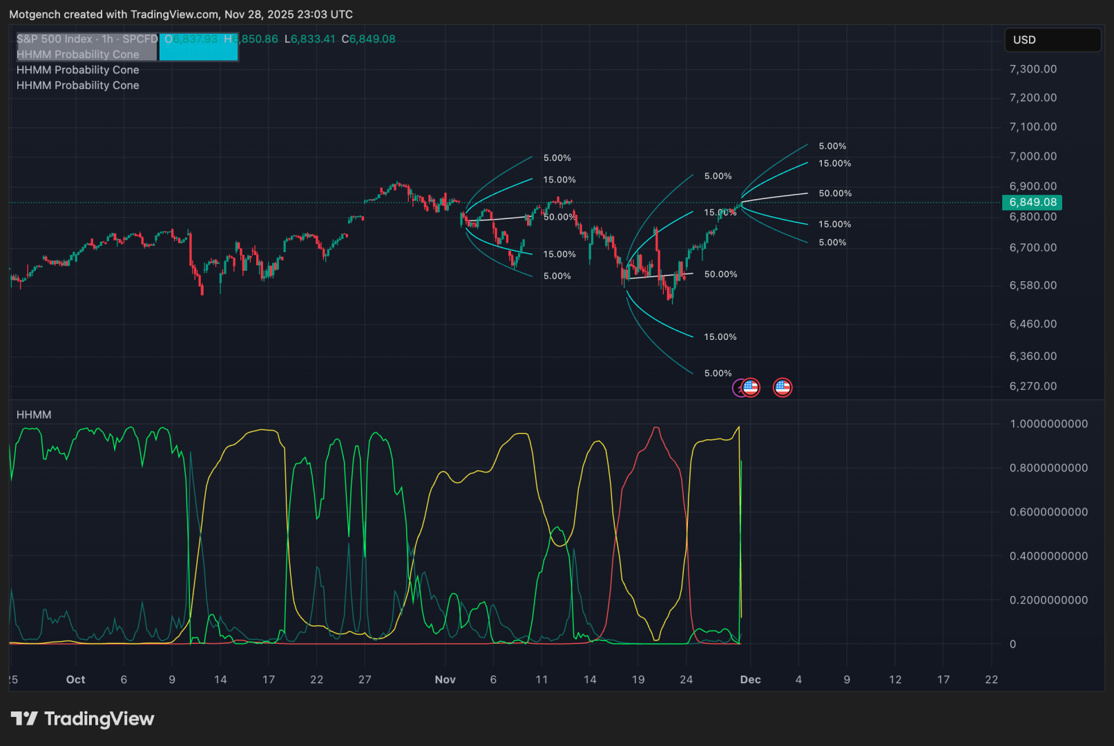
Task: Open the USD currency selector
Action: [x=1051, y=40]
